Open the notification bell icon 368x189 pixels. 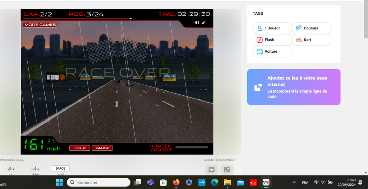[x=360, y=182]
